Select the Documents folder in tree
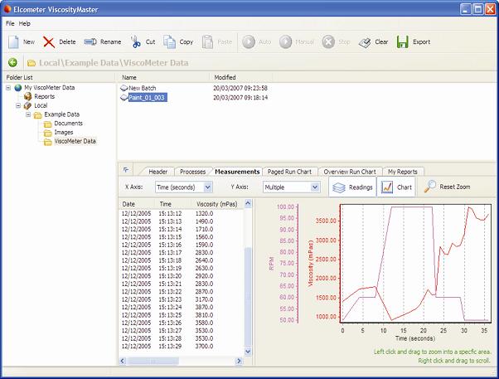499x379 pixels. pyautogui.click(x=69, y=124)
